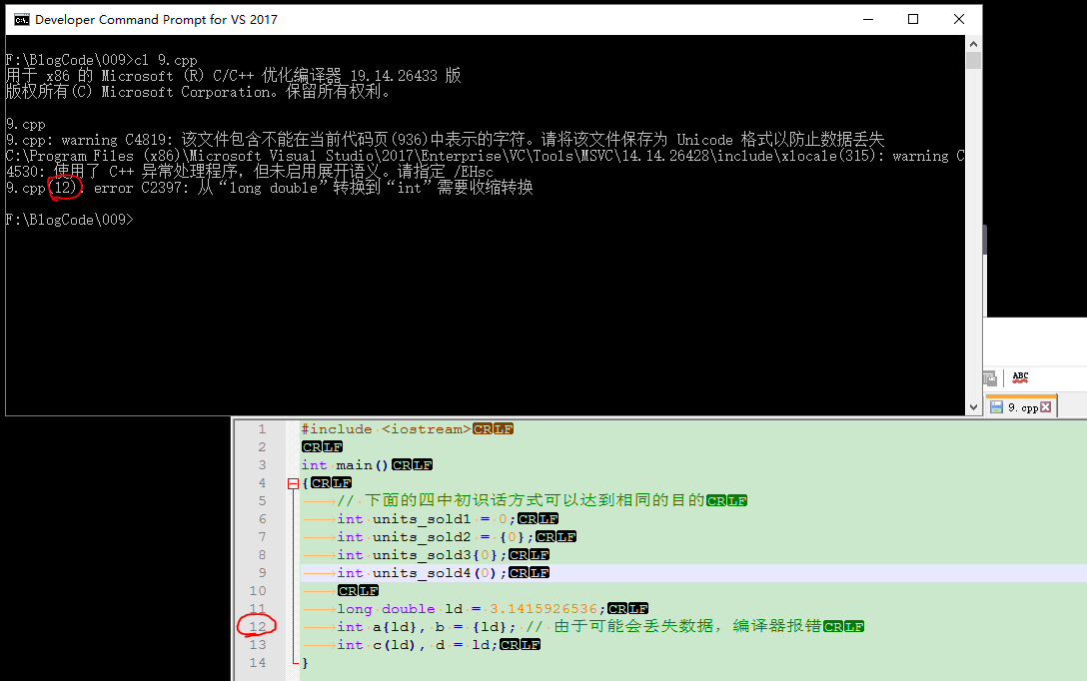
Task: Click the 'cl 9.cpp' command line text
Action: coord(166,60)
